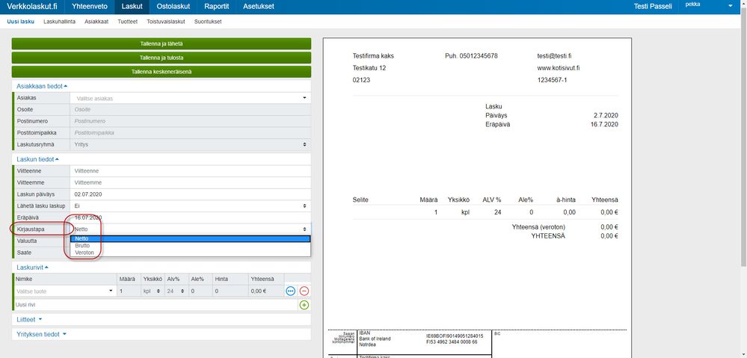
Task: Click Hinta price field in invoice row
Action: [x=229, y=291]
